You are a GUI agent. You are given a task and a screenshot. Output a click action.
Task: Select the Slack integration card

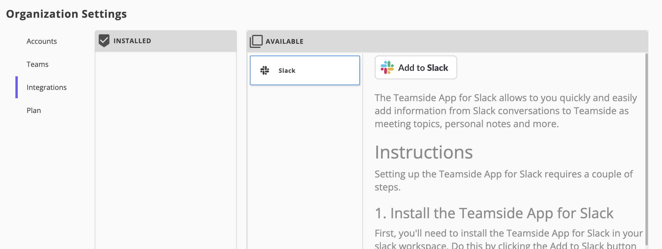(x=305, y=70)
